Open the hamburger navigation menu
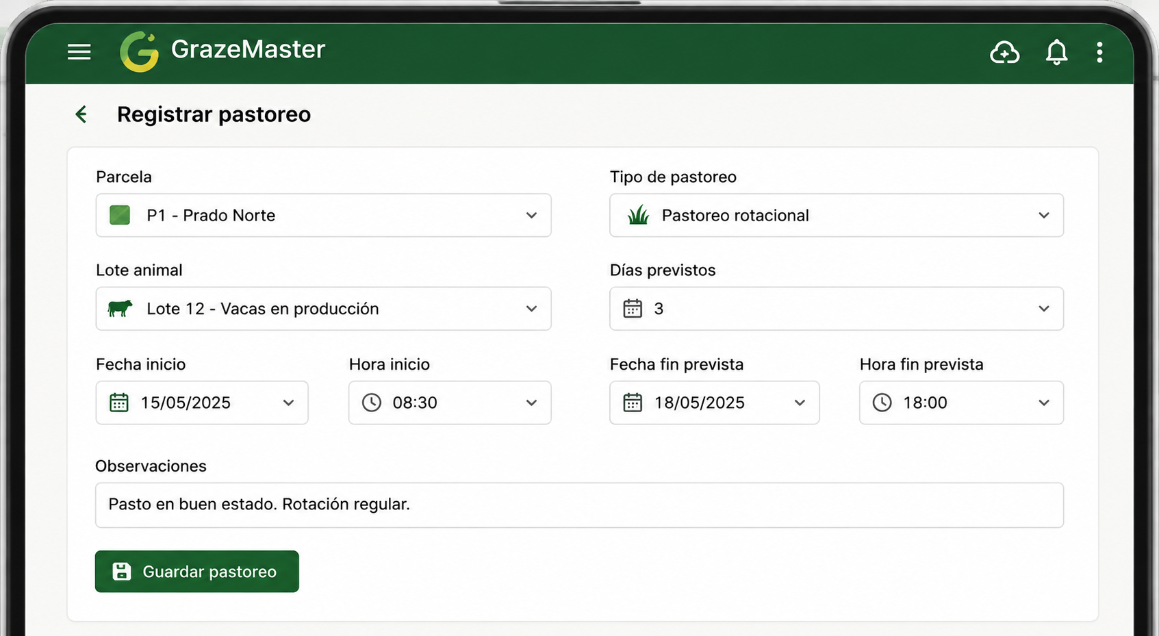The width and height of the screenshot is (1159, 636). [79, 52]
